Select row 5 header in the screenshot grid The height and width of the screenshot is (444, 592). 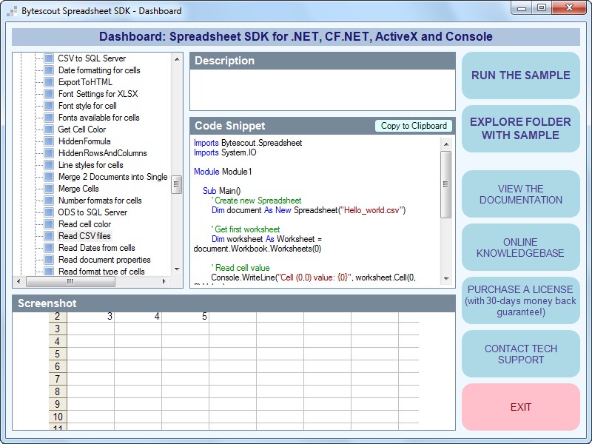pos(58,354)
